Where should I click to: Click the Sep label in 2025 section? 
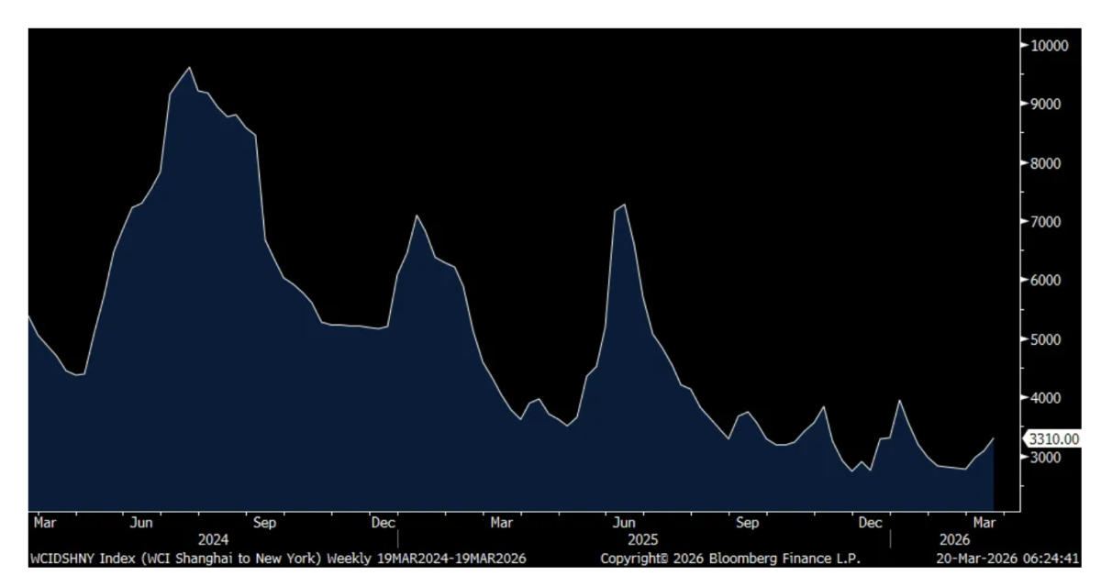tap(748, 523)
